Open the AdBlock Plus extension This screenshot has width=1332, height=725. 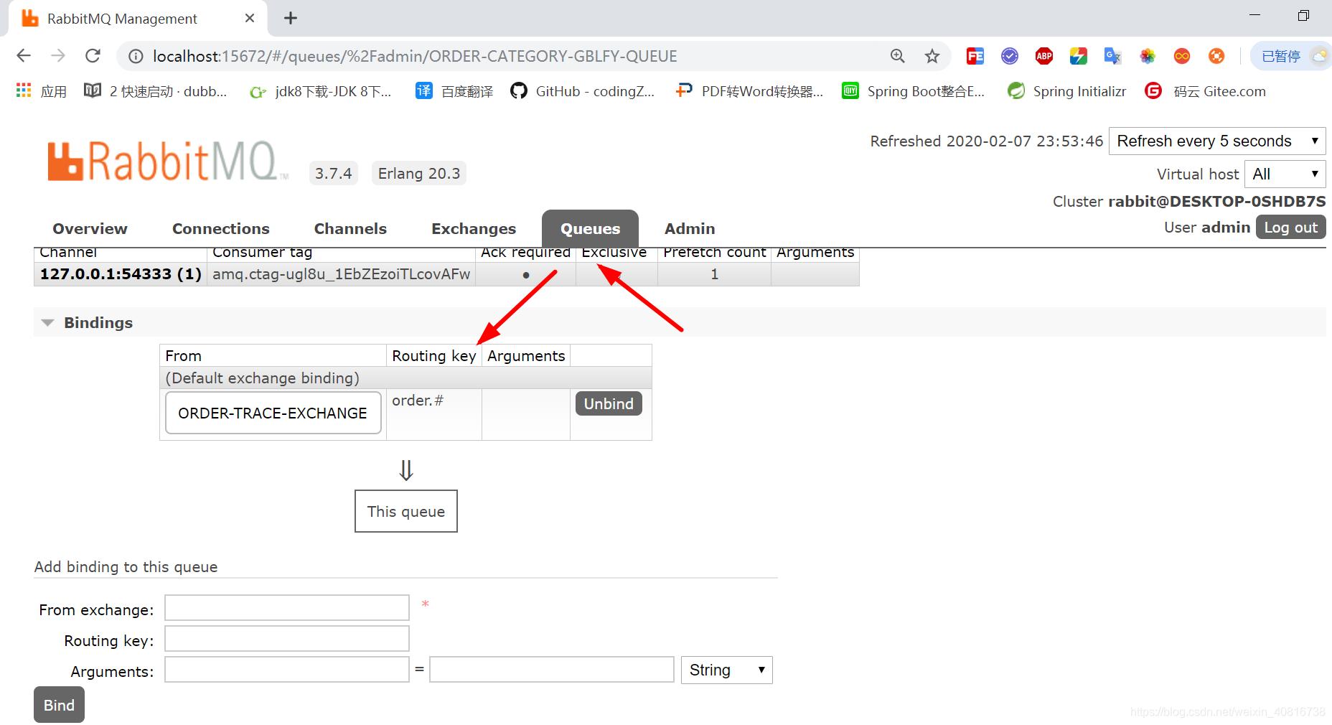coord(1044,56)
